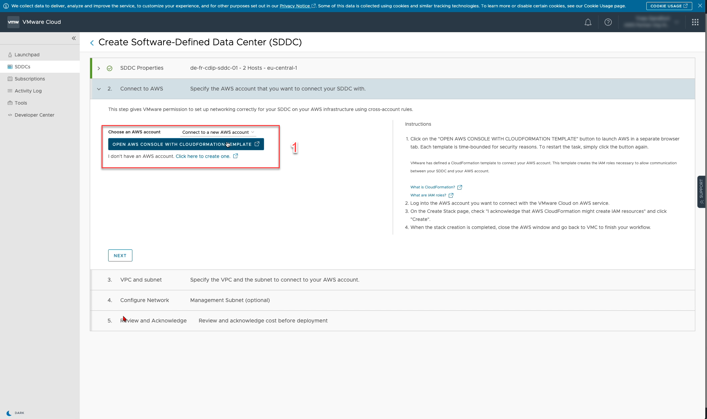Click the Cookie Usage button

pos(669,6)
